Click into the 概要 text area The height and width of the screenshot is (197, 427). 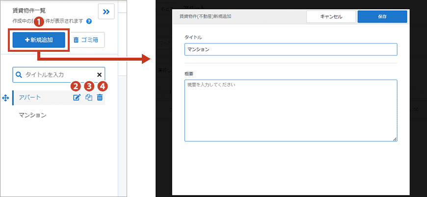(290, 110)
